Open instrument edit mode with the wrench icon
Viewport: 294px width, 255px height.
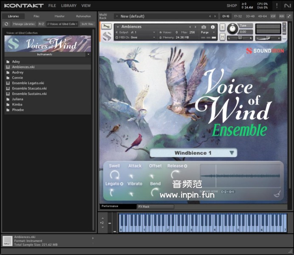(106, 27)
